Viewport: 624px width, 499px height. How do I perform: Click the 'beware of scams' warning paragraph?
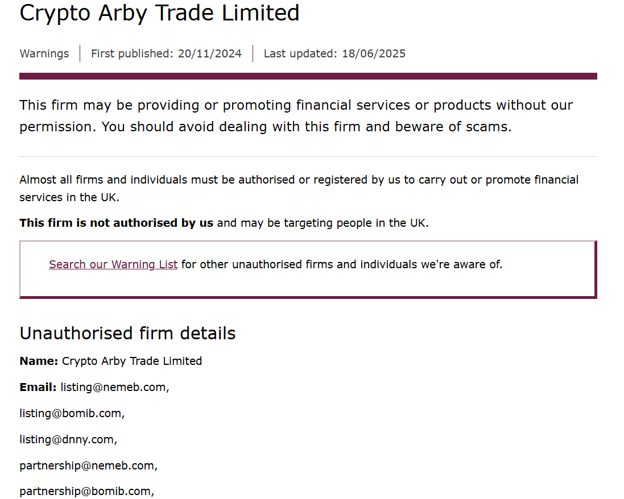(x=296, y=116)
